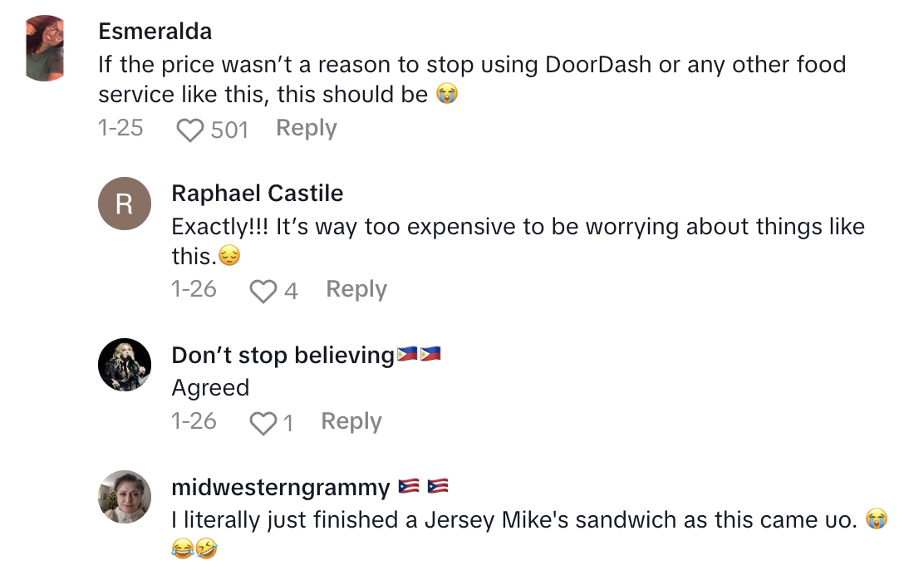Tap the crying emoji in Esmeralda's comment

coord(447,94)
